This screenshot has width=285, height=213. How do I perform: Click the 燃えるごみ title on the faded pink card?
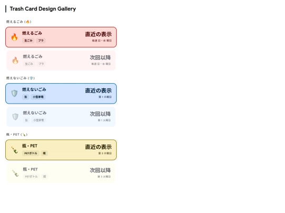click(x=33, y=56)
